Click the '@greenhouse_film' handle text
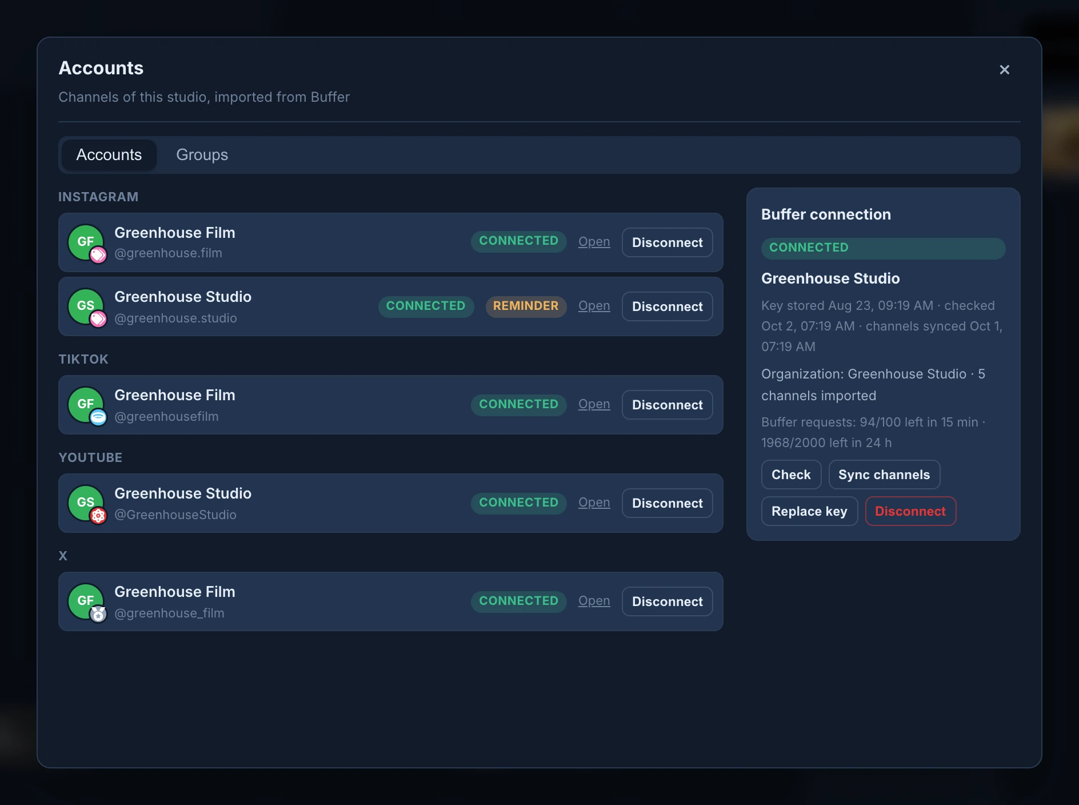 coord(169,613)
